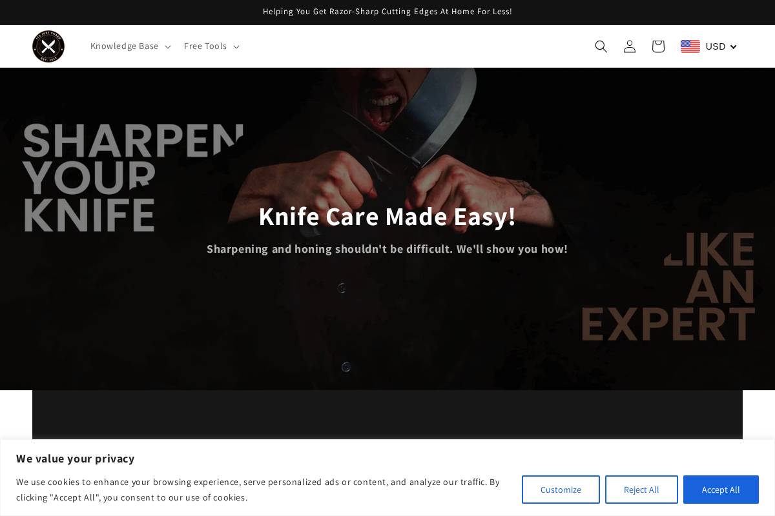Click the knife sharpening site logo
This screenshot has height=516, width=775.
click(48, 46)
